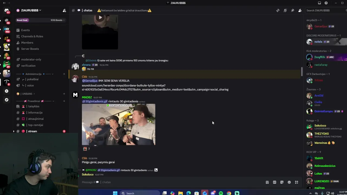
Task: Open Google Chrome from the taskbar
Action: [229, 193]
